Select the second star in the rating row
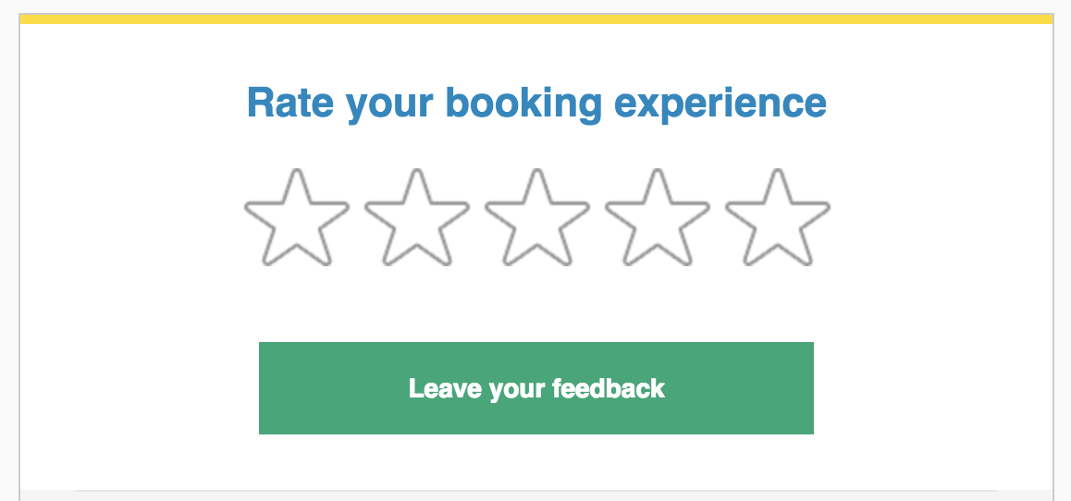Viewport: 1071px width, 501px height. coord(417,218)
